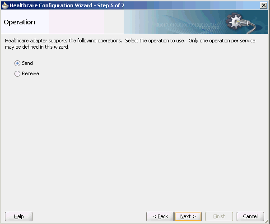Viewport: 270px width, 224px height.
Task: Click the Send option label text
Action: tap(27, 63)
